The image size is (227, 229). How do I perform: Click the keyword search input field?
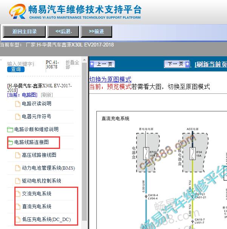(x=20, y=64)
